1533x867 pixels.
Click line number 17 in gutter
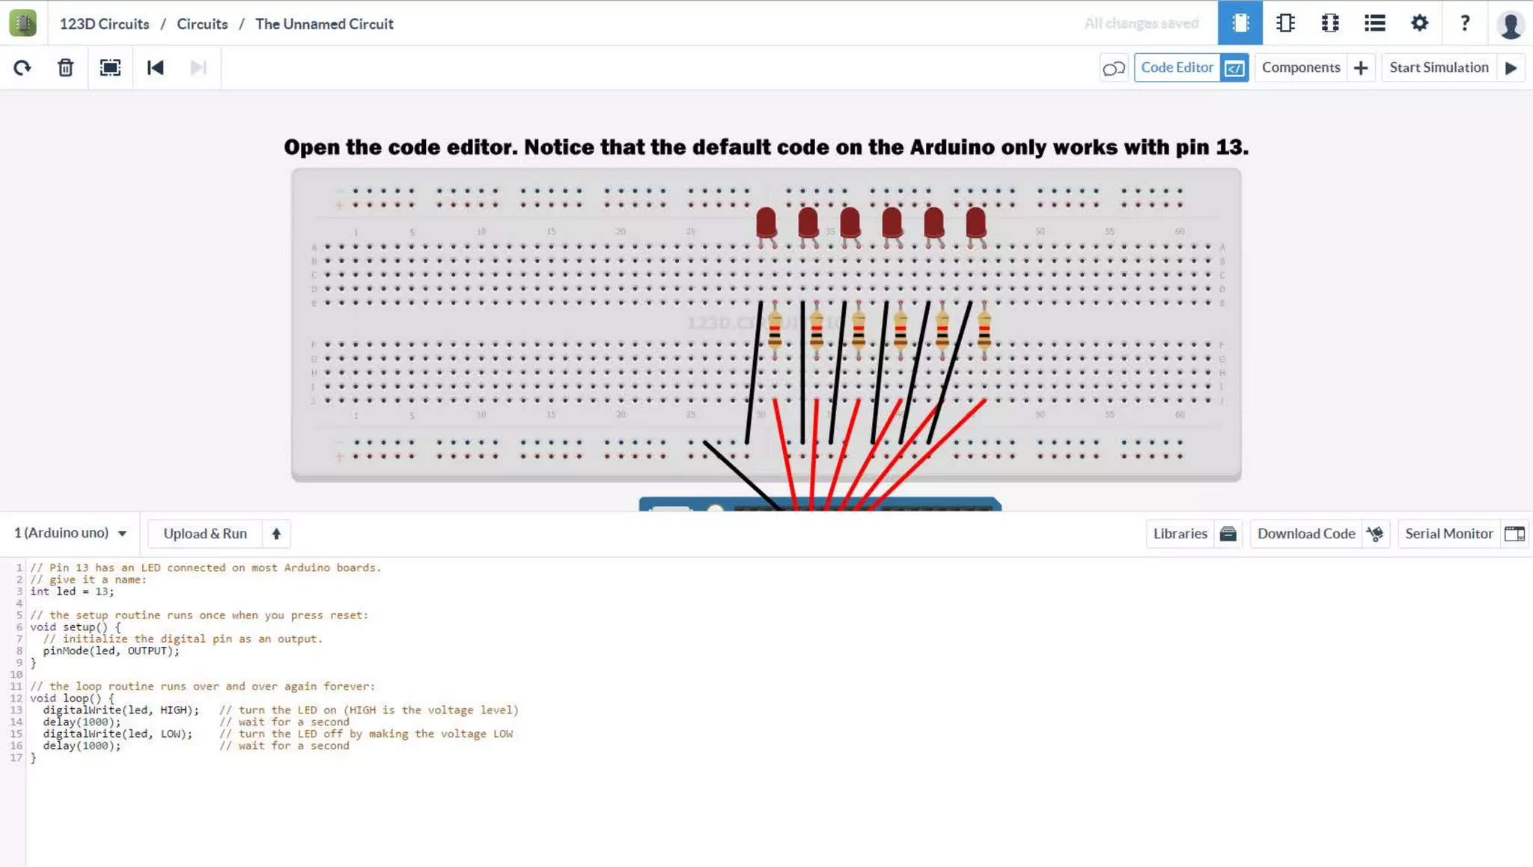coord(16,758)
